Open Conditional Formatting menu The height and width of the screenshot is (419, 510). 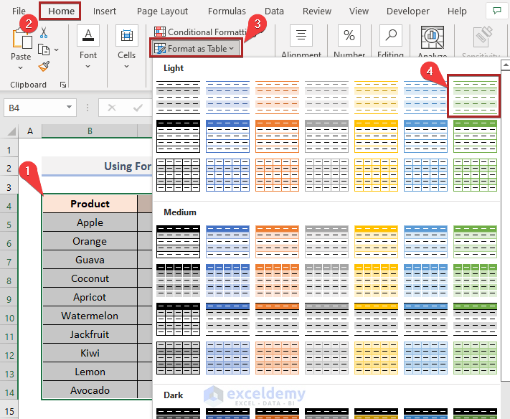[194, 32]
